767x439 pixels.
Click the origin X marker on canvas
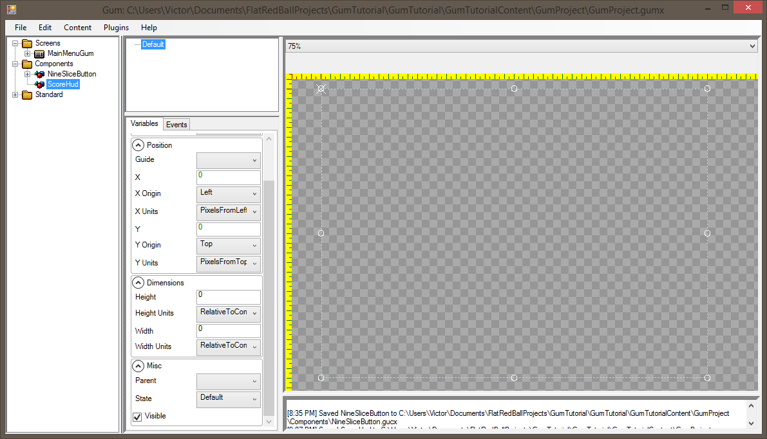click(x=321, y=89)
